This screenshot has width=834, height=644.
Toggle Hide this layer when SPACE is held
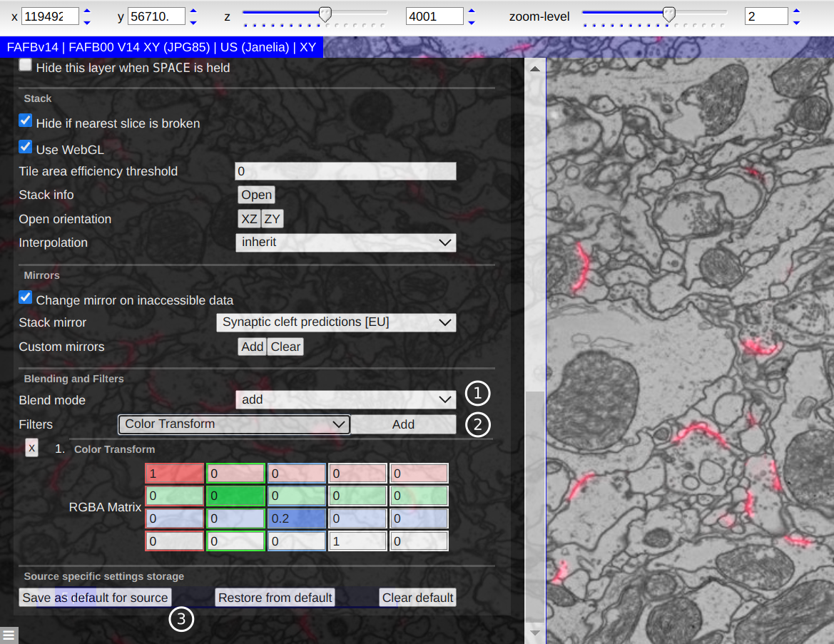click(26, 66)
